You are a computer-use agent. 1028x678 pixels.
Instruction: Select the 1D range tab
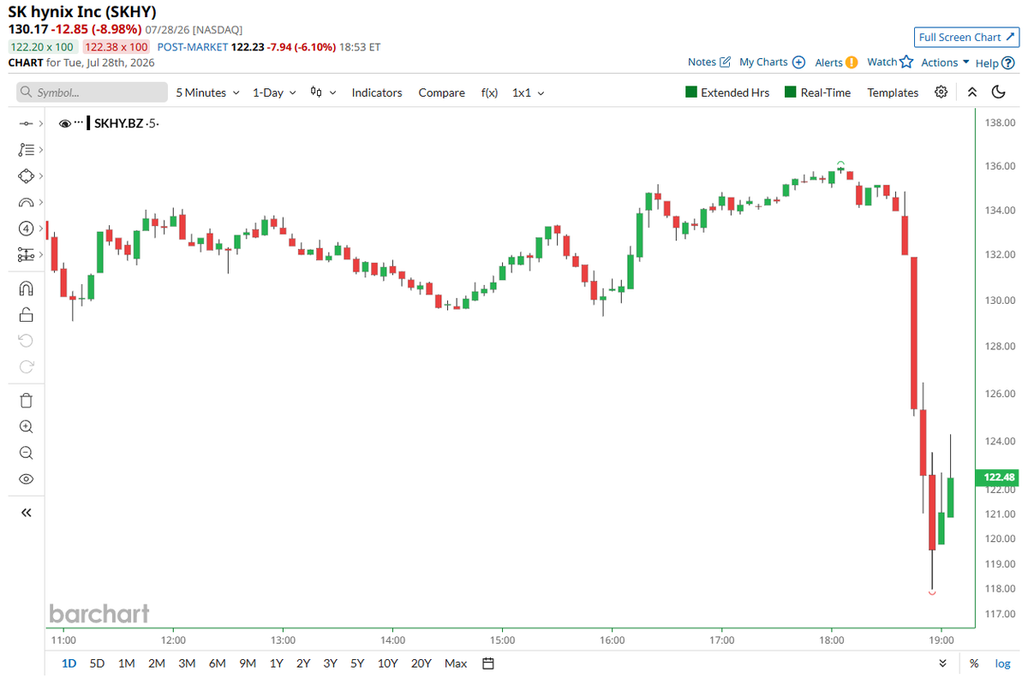tap(69, 663)
